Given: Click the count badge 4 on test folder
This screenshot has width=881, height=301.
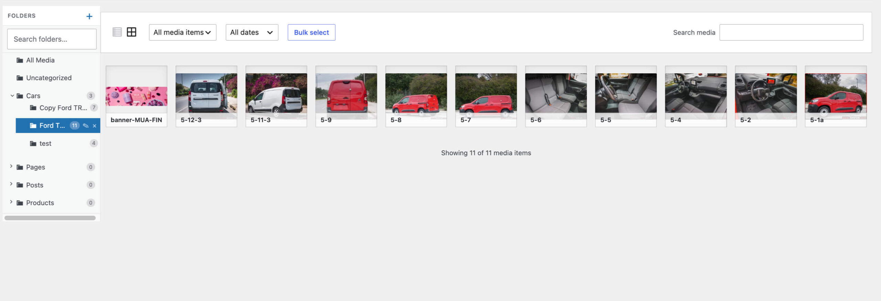Looking at the screenshot, I should click(94, 143).
